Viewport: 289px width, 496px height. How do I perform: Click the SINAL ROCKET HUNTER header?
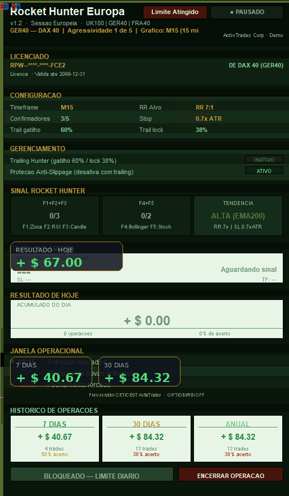pos(48,191)
